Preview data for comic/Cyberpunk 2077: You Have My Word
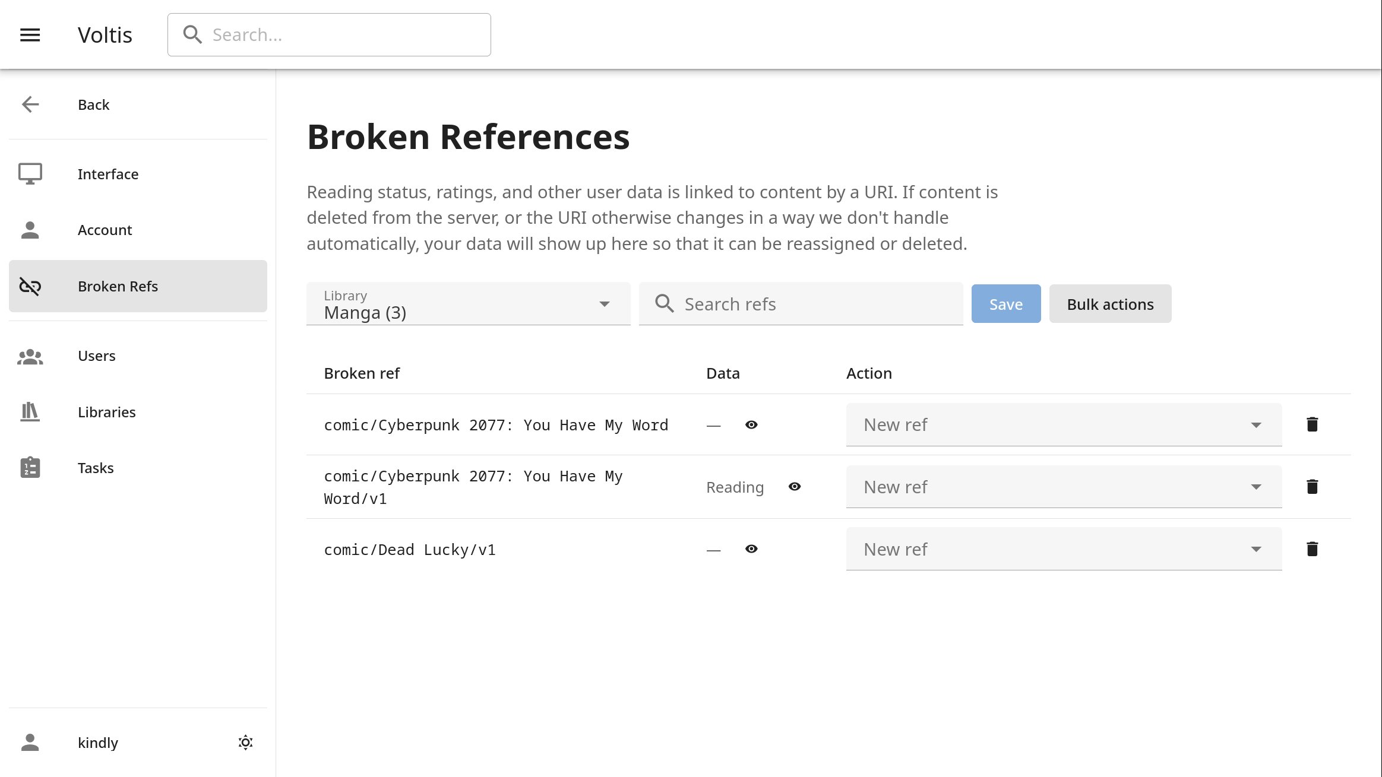Screen dimensions: 1382x777 pyautogui.click(x=751, y=424)
